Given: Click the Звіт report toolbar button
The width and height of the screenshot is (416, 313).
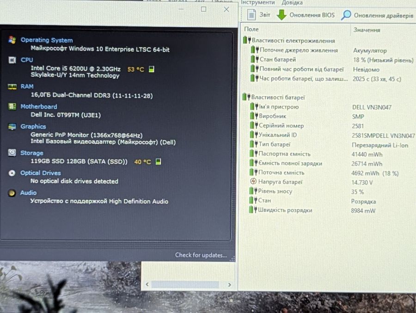Looking at the screenshot, I should (259, 15).
